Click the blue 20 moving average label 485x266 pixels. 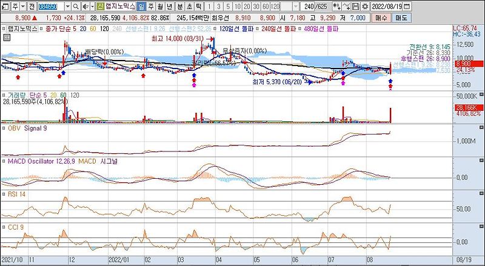[x=83, y=28]
